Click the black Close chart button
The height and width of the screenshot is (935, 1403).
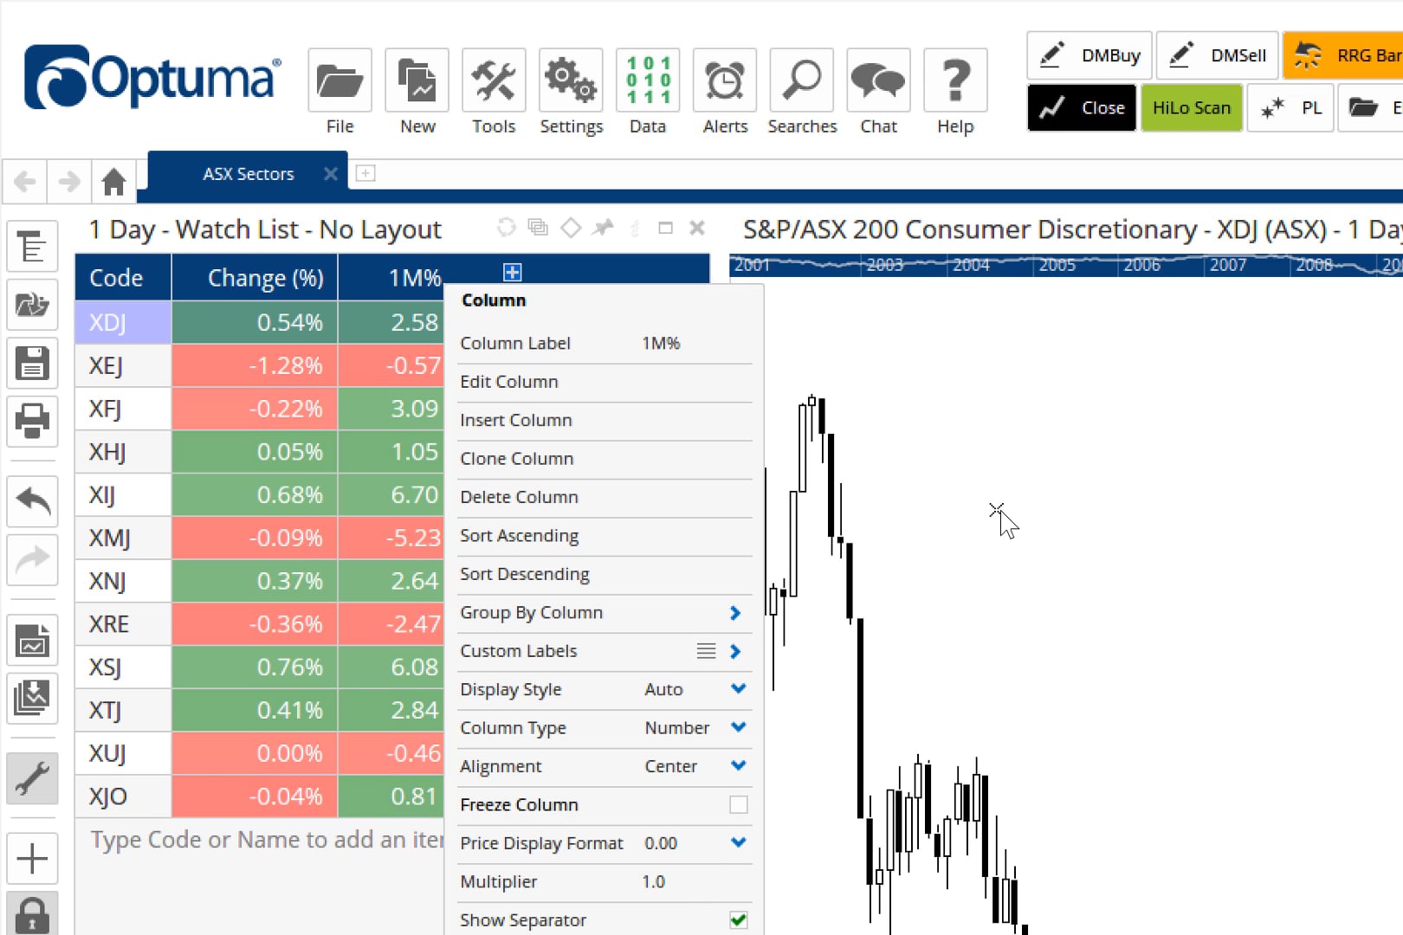tap(1082, 108)
